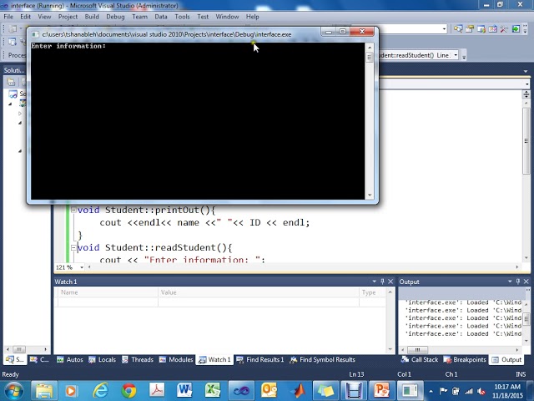Switch to the Call Stack tab
534x401 pixels.
coord(420,359)
